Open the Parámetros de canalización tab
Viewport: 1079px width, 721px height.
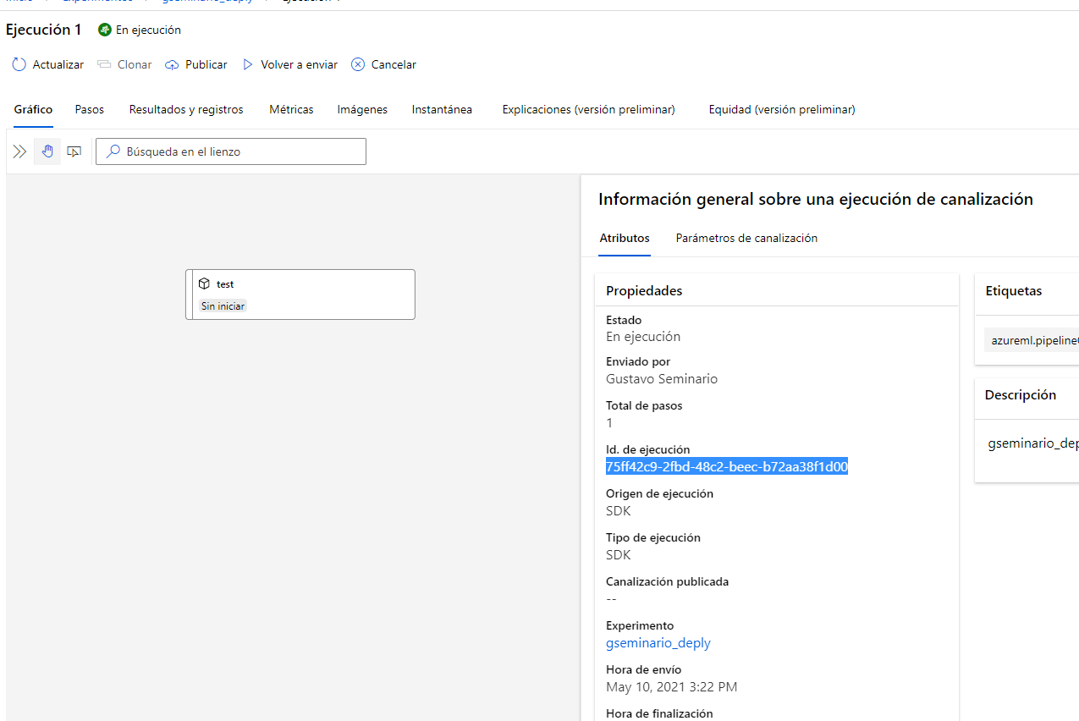click(746, 238)
